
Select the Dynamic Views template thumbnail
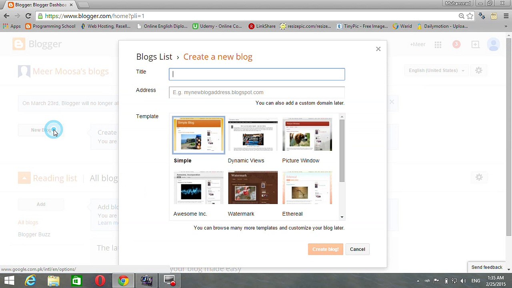(x=253, y=135)
